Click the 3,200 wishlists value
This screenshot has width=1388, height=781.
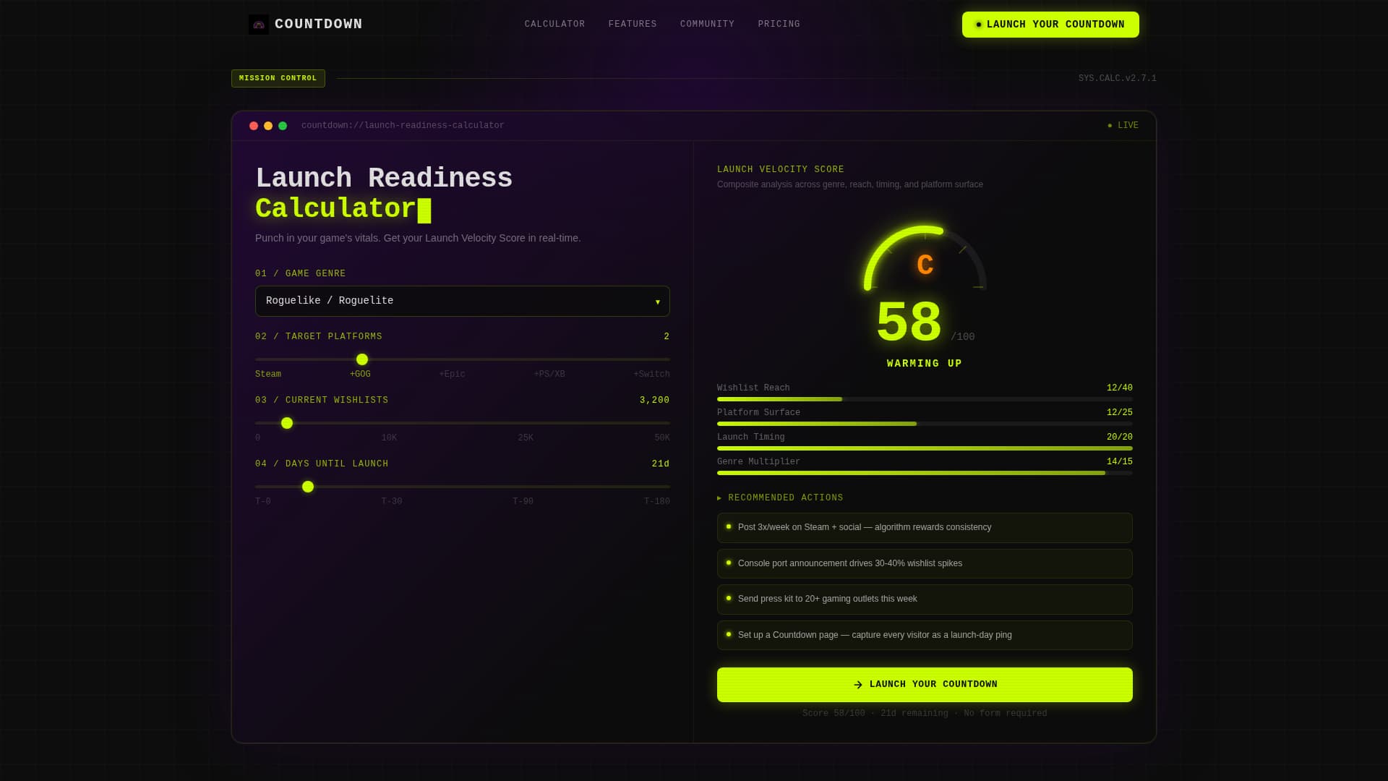click(655, 400)
